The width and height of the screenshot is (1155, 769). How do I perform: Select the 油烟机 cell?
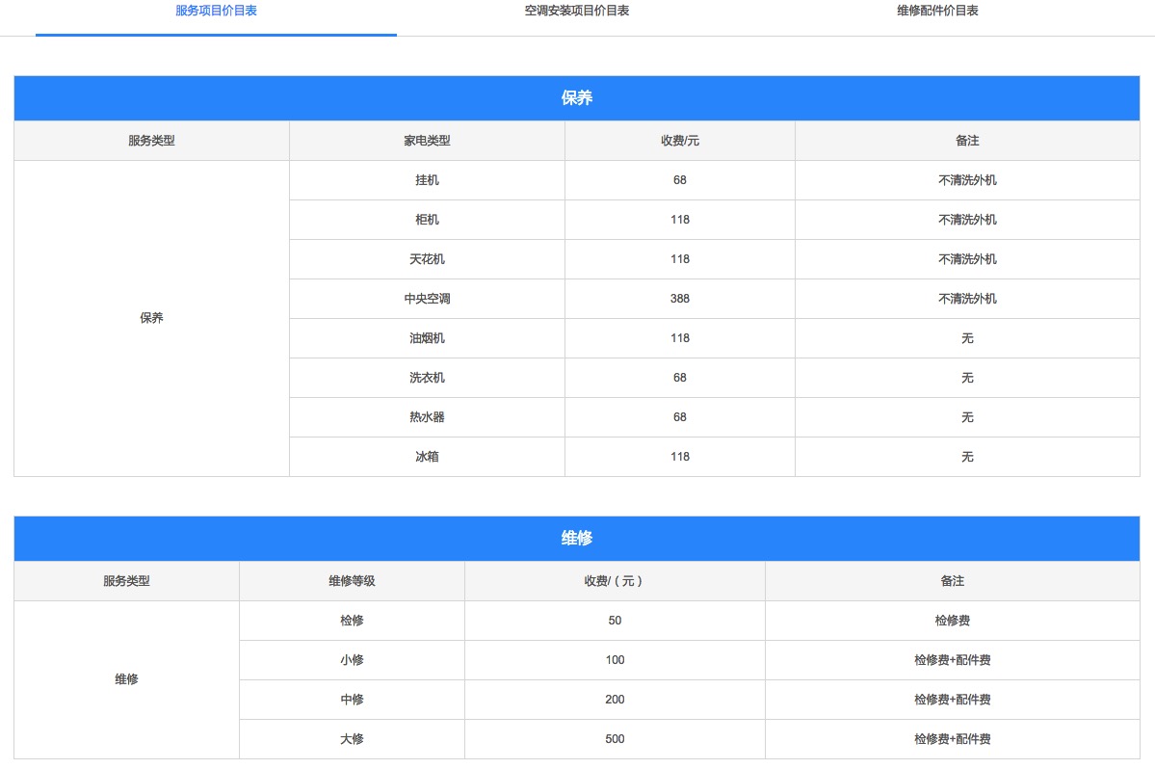pyautogui.click(x=427, y=338)
